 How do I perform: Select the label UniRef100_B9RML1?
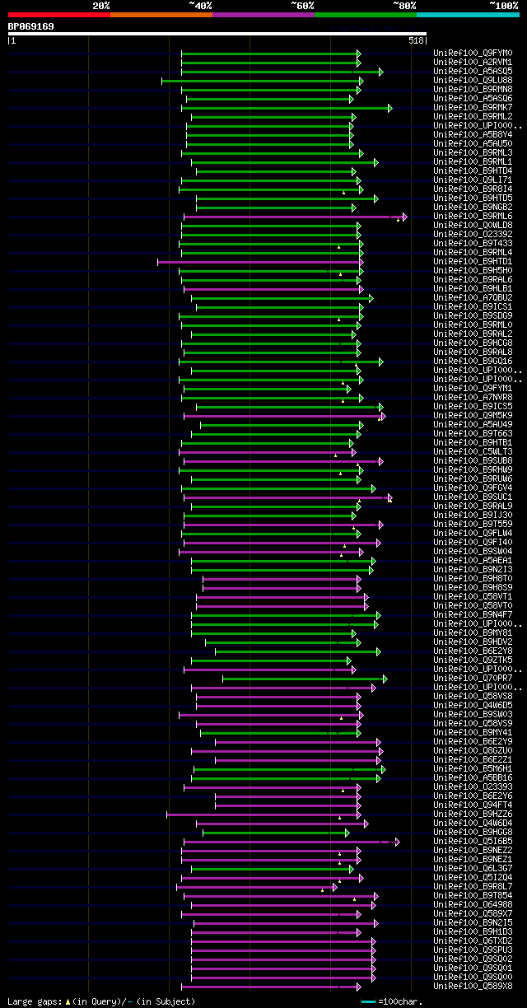[473, 161]
